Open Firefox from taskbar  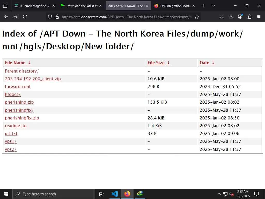coord(127,194)
